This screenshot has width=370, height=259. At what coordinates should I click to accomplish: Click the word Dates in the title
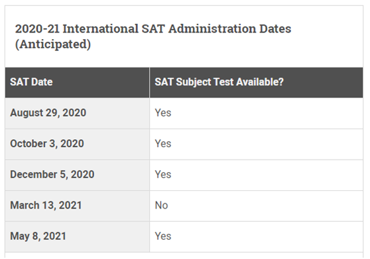[x=275, y=28]
